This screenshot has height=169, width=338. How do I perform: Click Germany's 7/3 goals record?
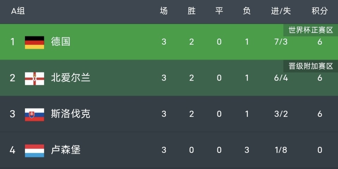point(281,42)
